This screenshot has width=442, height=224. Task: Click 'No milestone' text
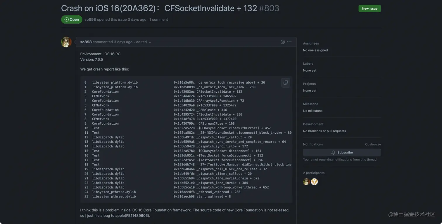[x=313, y=111]
